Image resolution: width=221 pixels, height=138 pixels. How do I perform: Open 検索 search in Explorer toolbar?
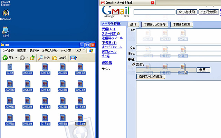pyautogui.click(x=44, y=58)
